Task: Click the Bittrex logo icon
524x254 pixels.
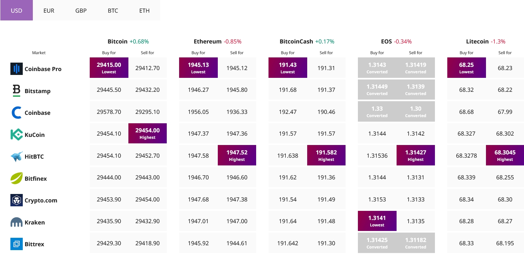Action: pos(17,244)
